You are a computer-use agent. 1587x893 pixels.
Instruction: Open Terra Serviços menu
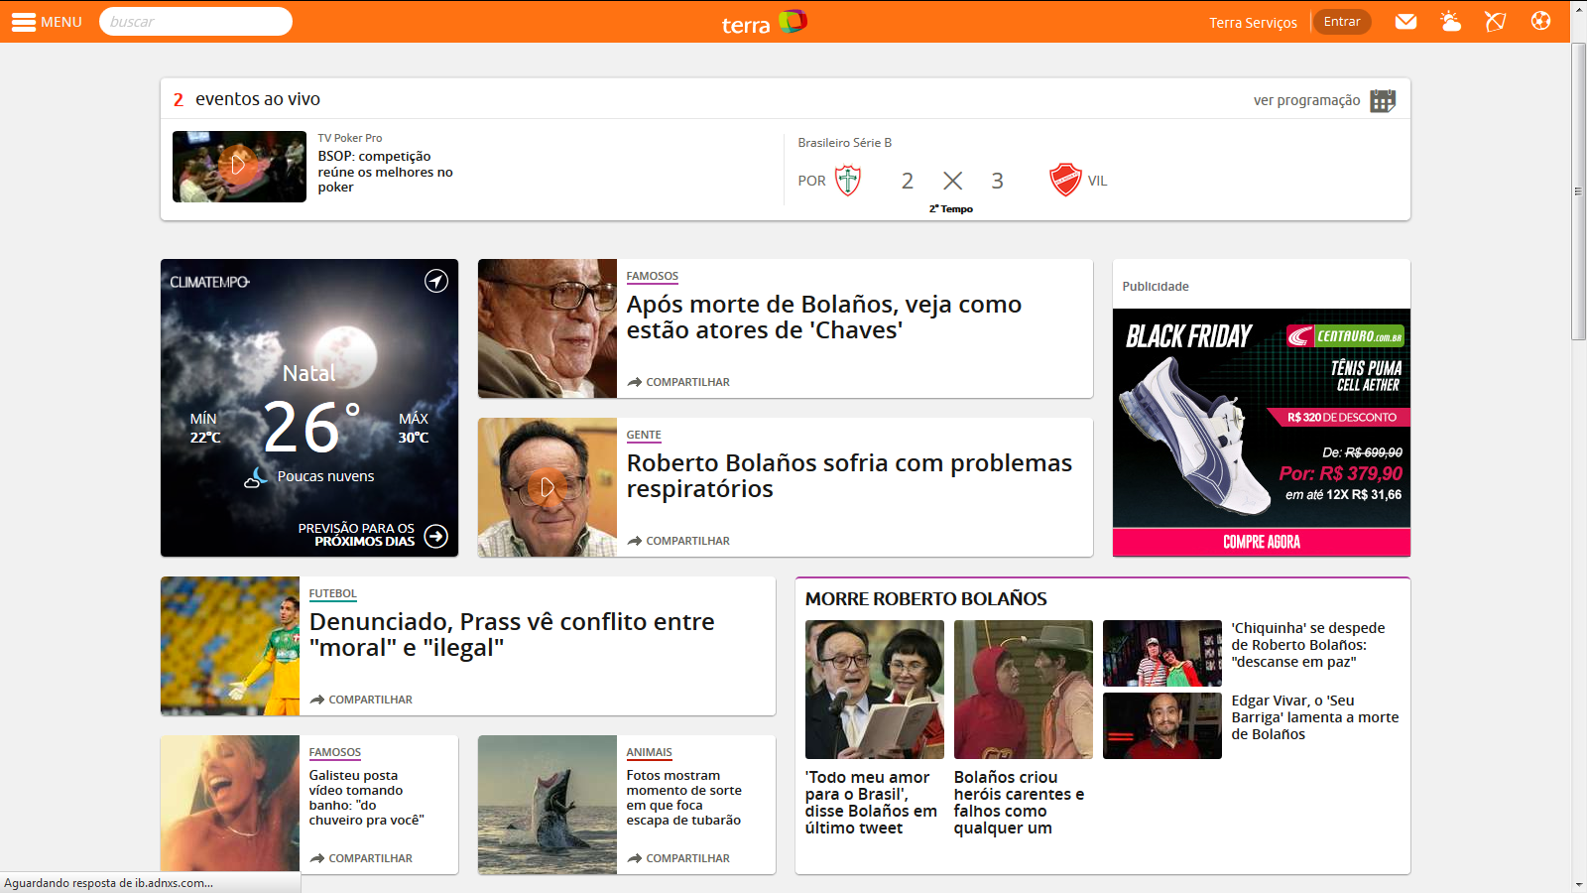1253,22
